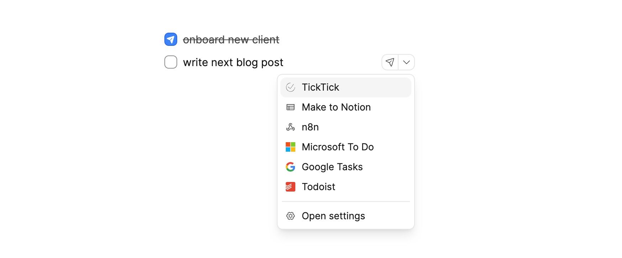The width and height of the screenshot is (622, 258).
Task: Click the Google Tasks colored G icon
Action: (x=290, y=167)
